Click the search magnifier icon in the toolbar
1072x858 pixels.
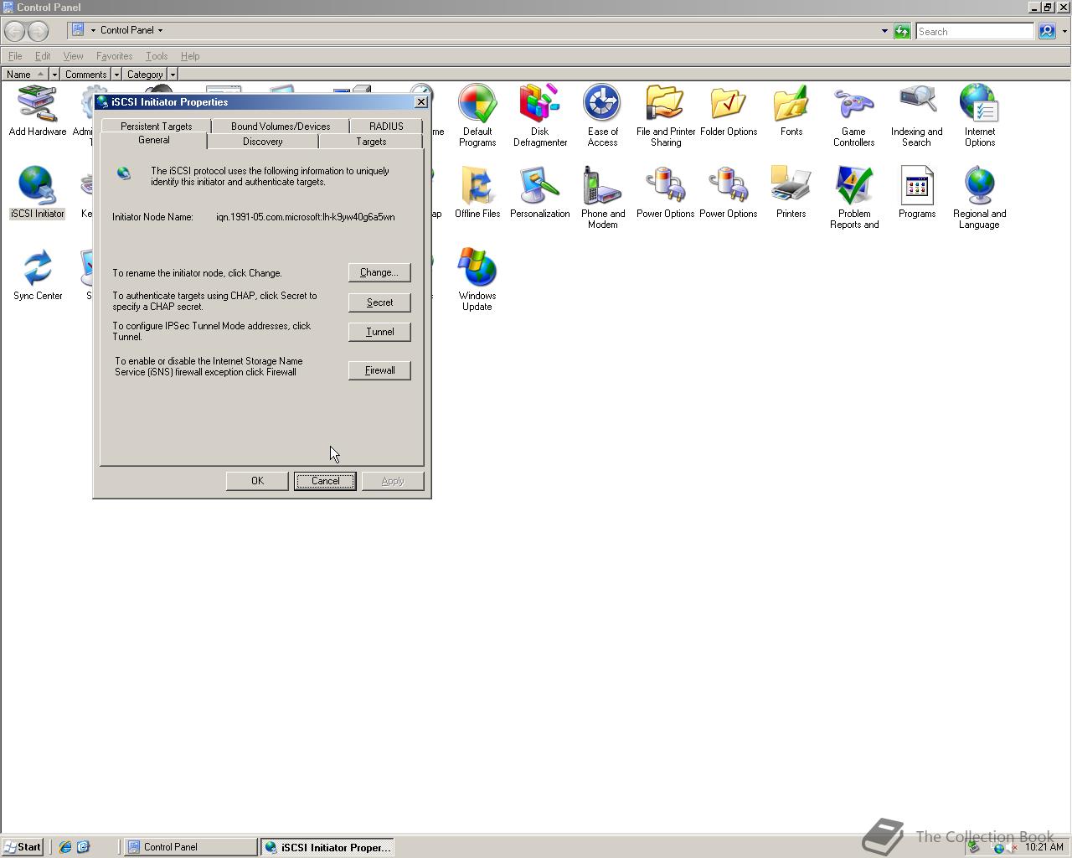tap(1047, 31)
